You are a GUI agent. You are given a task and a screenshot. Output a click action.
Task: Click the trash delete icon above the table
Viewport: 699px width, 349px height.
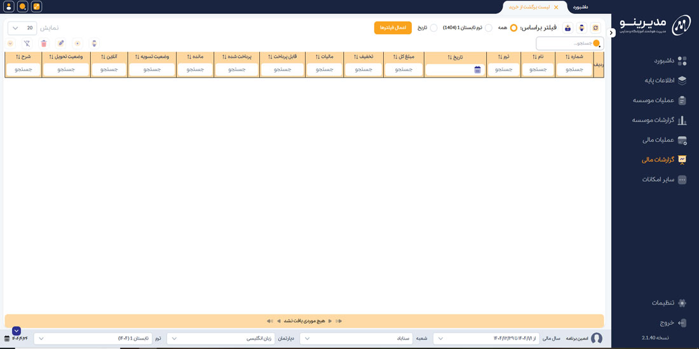[x=44, y=43]
